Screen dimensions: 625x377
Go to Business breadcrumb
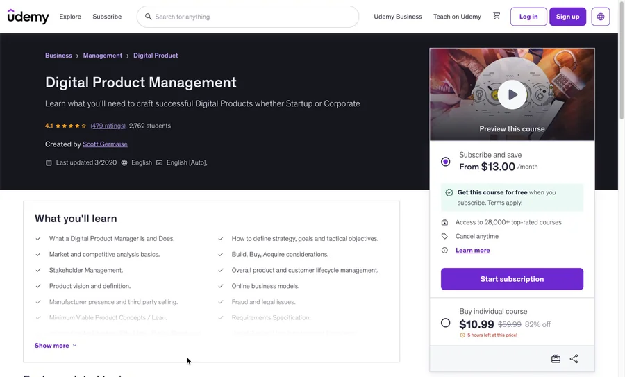tap(58, 56)
